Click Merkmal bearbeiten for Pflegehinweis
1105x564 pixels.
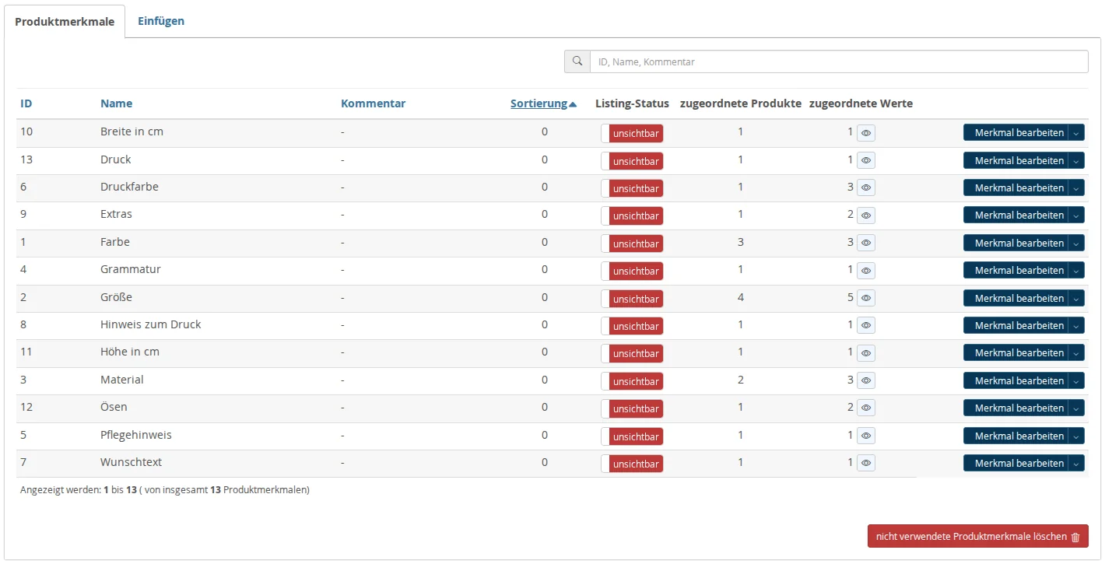pyautogui.click(x=1016, y=436)
